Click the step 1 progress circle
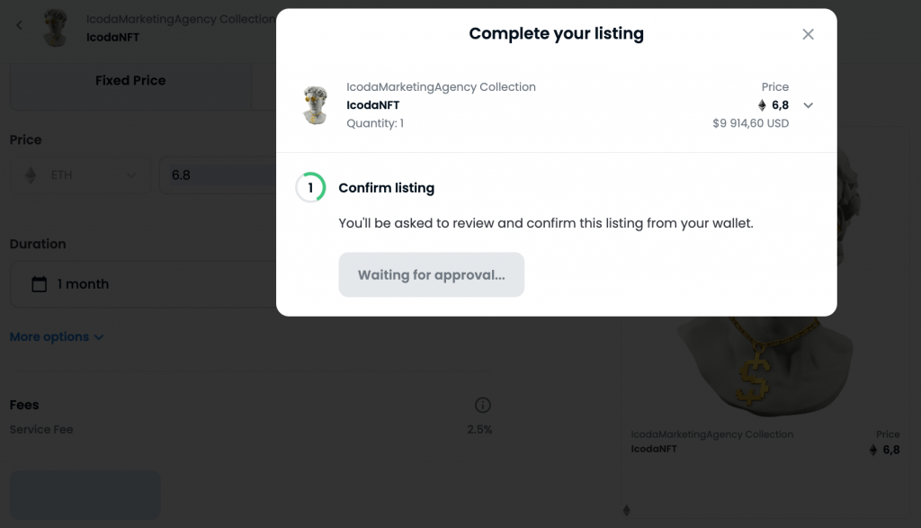This screenshot has height=528, width=921. coord(310,188)
